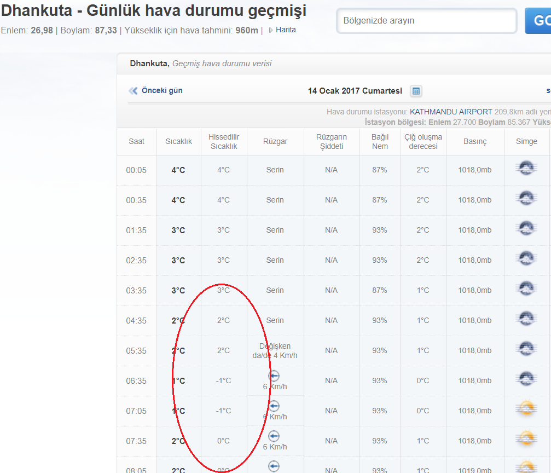Select the 2°C dew point at 00:05

(423, 170)
